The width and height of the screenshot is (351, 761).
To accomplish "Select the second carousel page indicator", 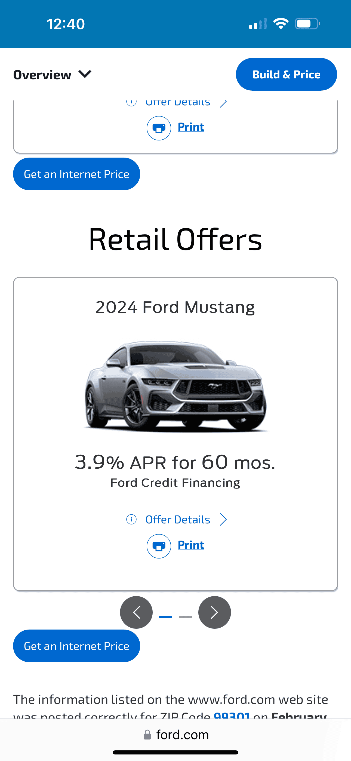I will 185,617.
